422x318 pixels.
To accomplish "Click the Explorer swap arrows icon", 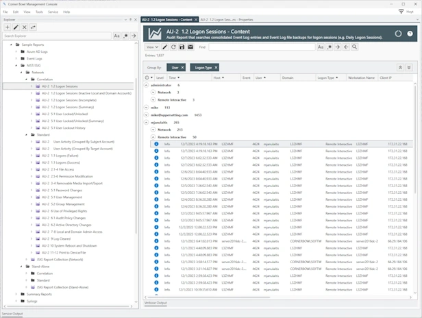I will (33, 27).
